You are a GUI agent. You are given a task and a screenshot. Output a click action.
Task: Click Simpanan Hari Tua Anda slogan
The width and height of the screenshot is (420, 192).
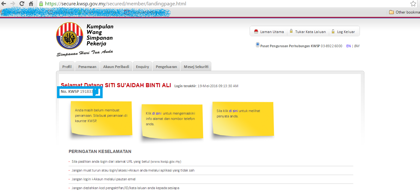pyautogui.click(x=85, y=53)
